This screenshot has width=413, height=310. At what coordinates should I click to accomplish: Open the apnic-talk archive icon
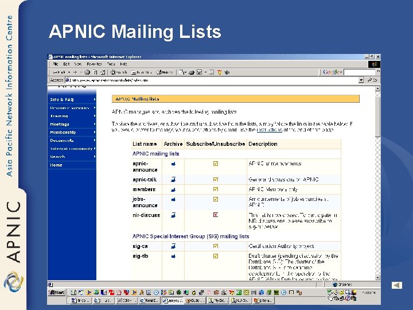173,180
